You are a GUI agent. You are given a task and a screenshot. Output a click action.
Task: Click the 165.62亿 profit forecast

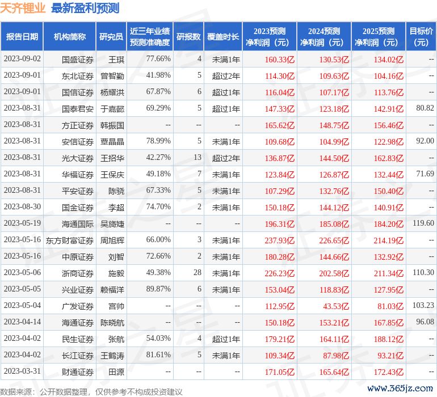(280, 125)
